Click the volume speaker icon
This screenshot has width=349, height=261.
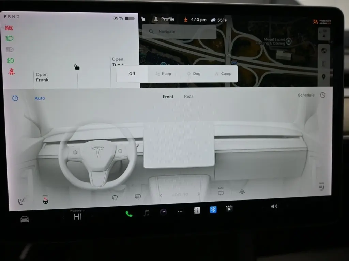point(274,206)
